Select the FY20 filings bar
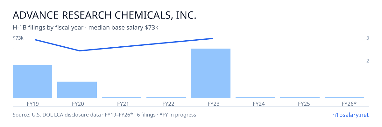Screen dimensions: 382x127 (77, 90)
